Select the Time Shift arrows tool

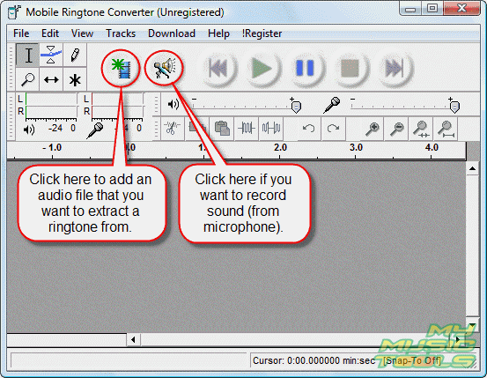pyautogui.click(x=51, y=79)
